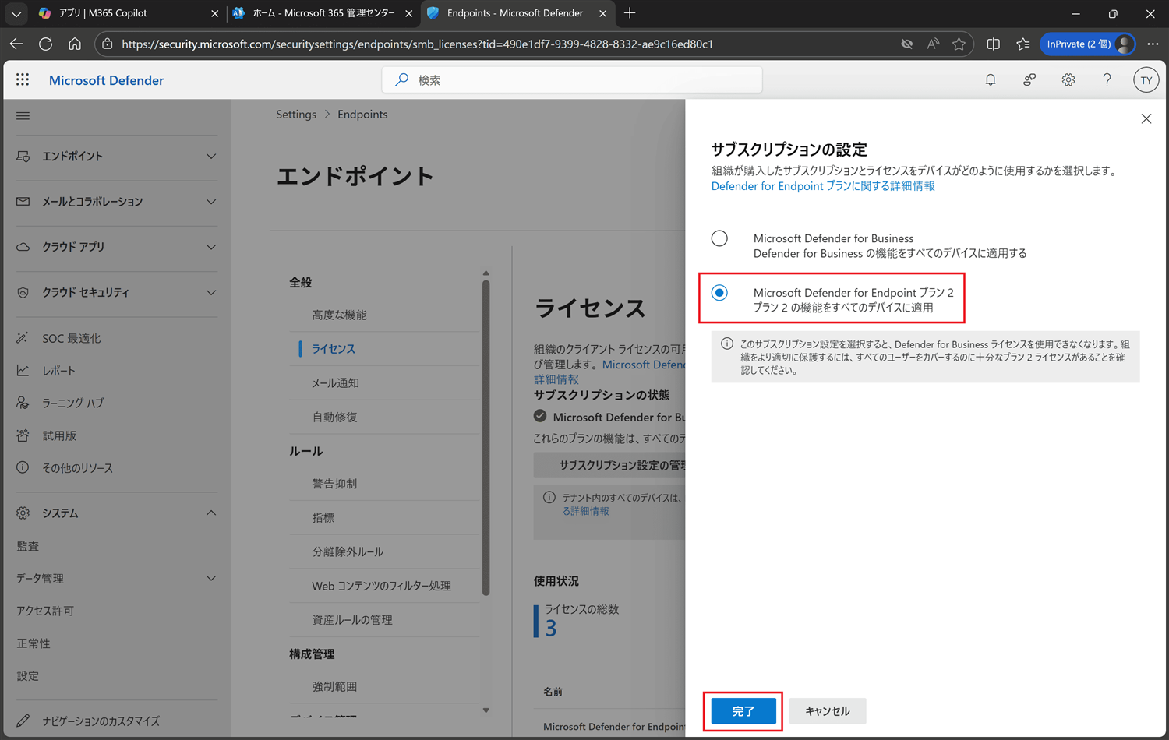1169x740 pixels.
Task: Open the app launcher waffle icon
Action: pos(23,79)
